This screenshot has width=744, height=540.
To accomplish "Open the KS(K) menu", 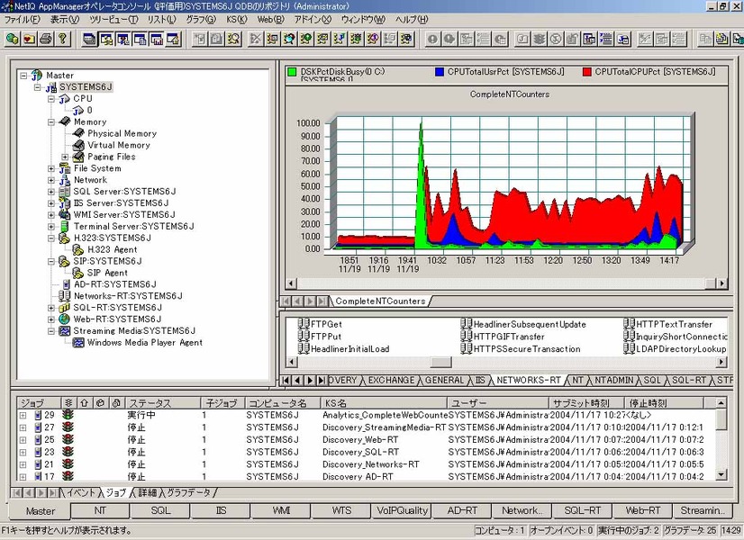I will click(x=237, y=20).
